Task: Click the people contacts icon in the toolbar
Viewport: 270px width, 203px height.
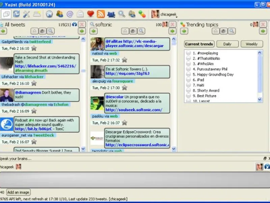Action: [x=60, y=14]
